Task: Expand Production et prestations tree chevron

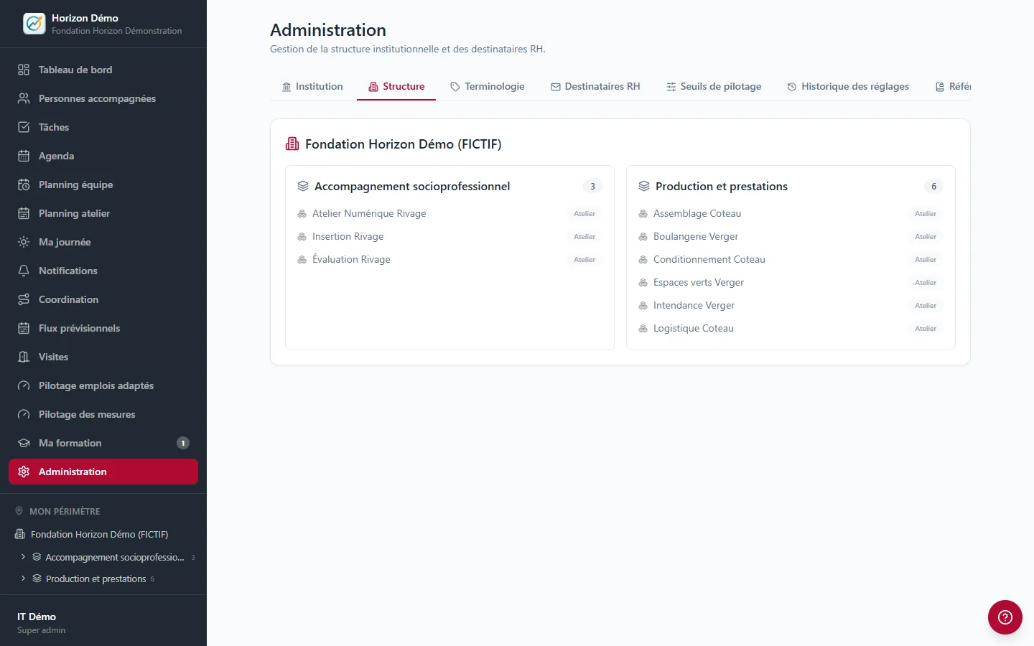Action: [23, 579]
